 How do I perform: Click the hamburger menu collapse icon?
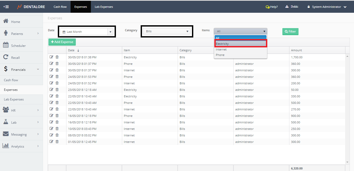[6, 7]
